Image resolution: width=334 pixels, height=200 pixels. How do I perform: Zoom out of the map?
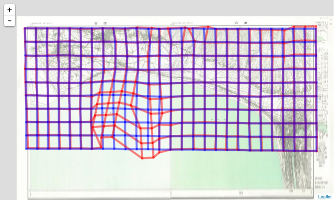(10, 21)
